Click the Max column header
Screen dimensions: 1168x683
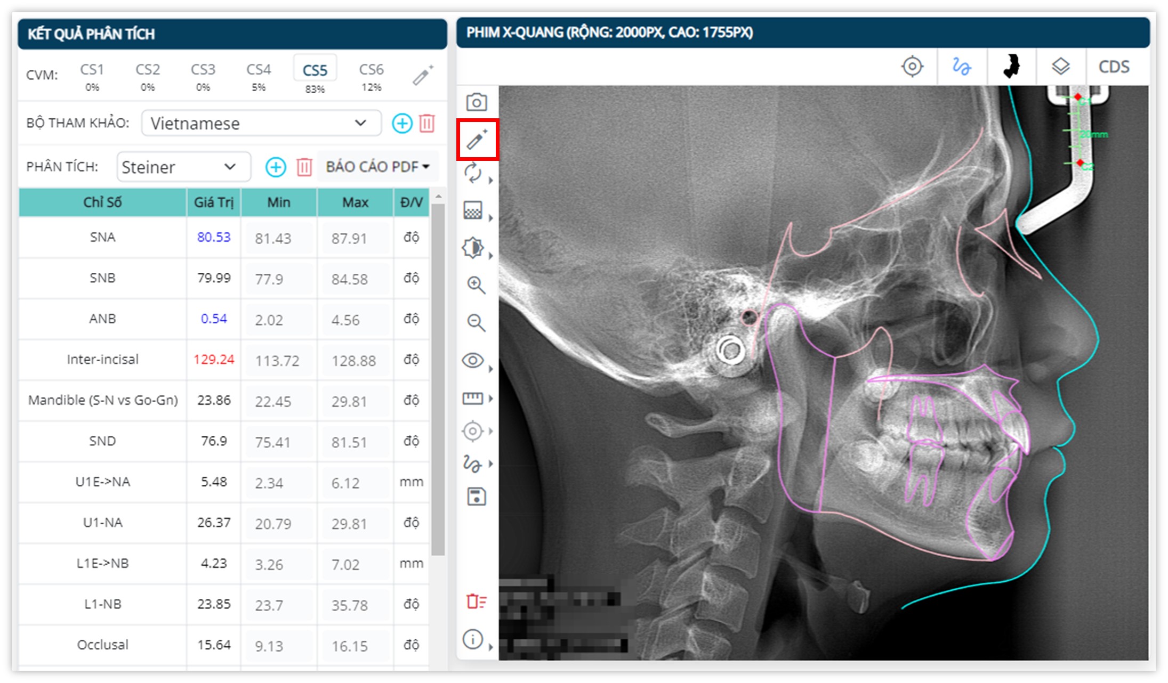[x=355, y=202]
